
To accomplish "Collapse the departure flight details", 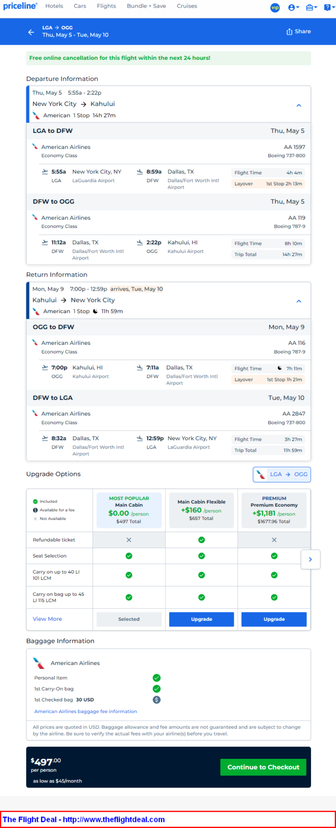I will click(299, 105).
